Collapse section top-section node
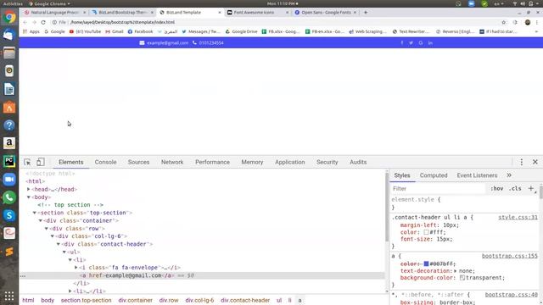 coord(34,213)
